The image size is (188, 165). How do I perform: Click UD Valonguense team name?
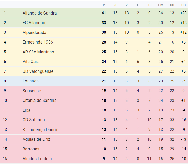[x=38, y=71]
